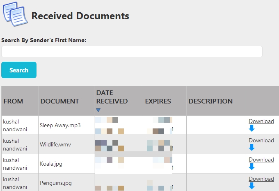Viewport: 279px width, 191px height.
Task: Sort table by DOCUMENT column header
Action: point(59,101)
